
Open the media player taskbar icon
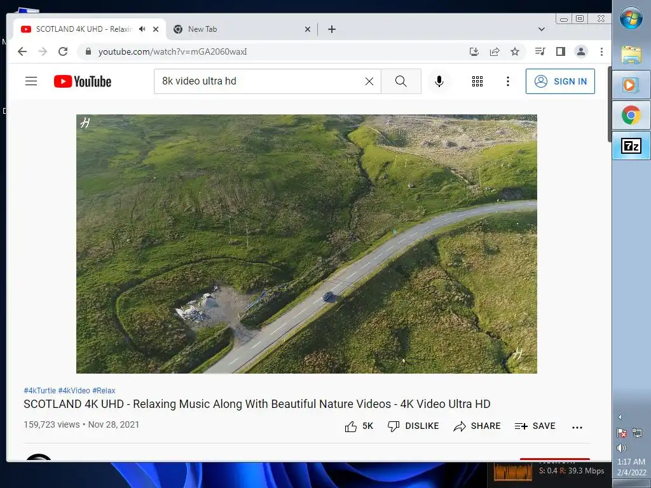tap(631, 85)
